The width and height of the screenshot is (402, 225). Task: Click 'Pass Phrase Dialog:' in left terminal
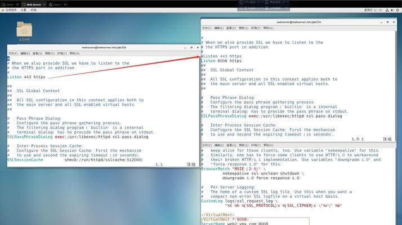click(x=39, y=118)
